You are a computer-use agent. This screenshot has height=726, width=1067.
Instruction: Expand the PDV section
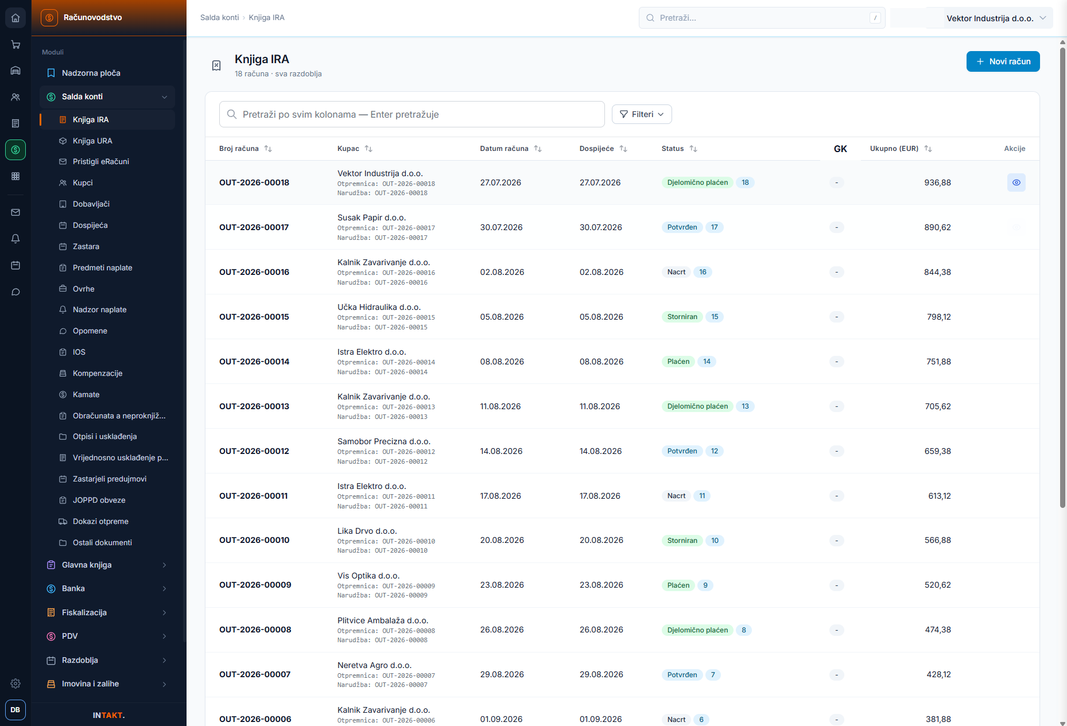tap(107, 636)
